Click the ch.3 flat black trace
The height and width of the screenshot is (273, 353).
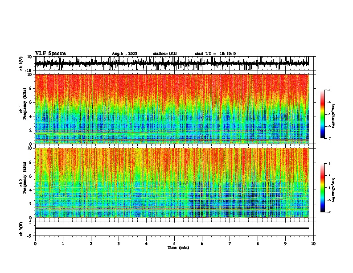172,228
